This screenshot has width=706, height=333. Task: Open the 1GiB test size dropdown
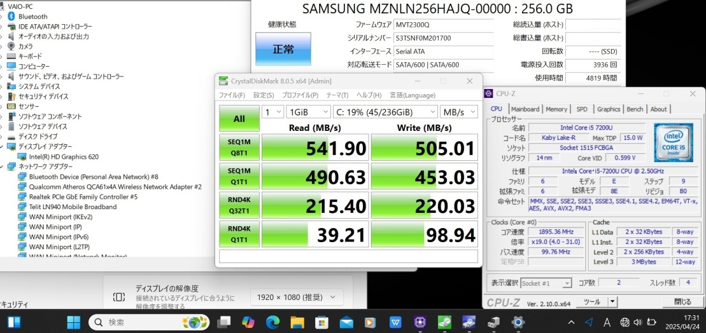pos(308,112)
